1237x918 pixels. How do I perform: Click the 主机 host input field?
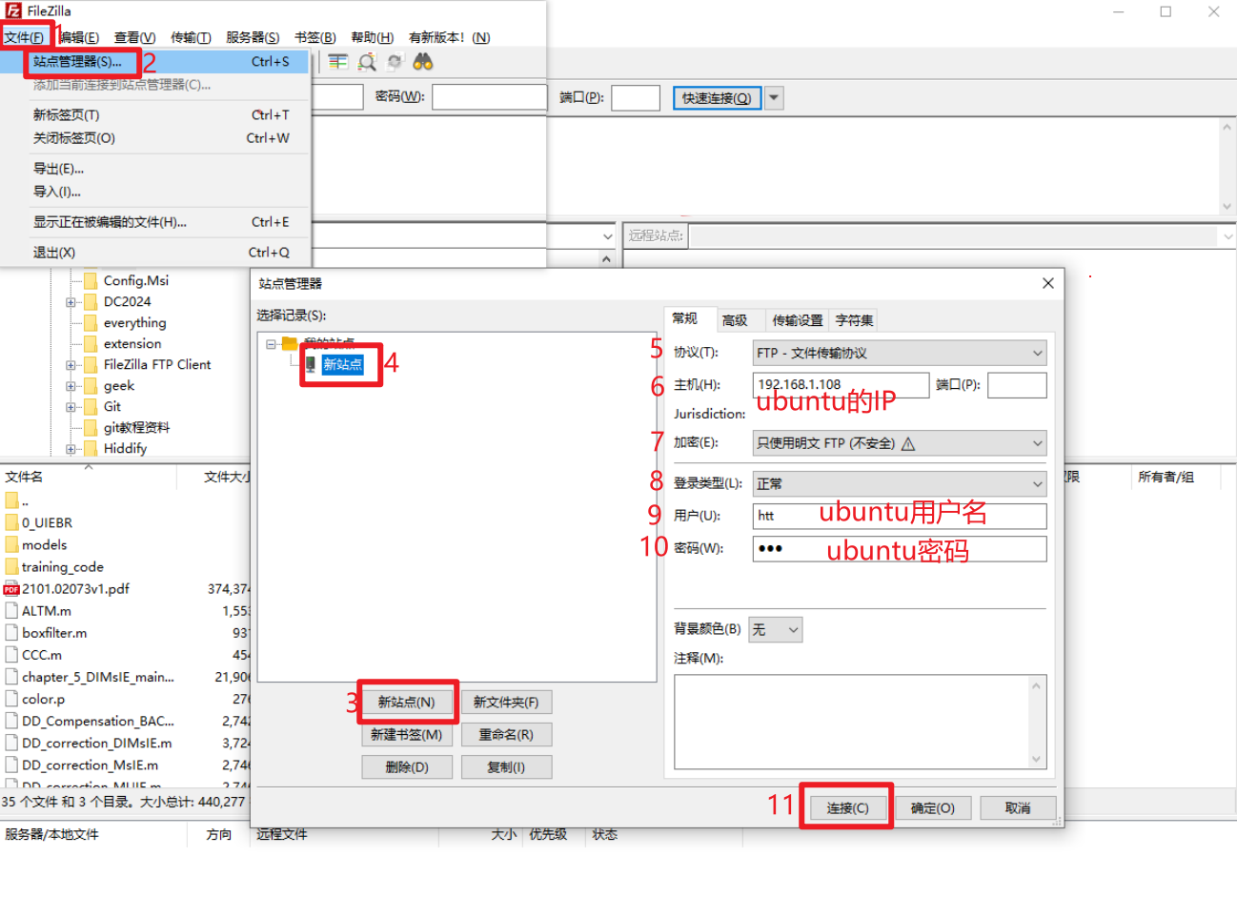841,385
